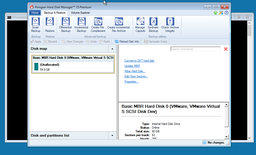The image size is (256, 155).
Task: Start an Incremental Backup
Action: click(81, 25)
